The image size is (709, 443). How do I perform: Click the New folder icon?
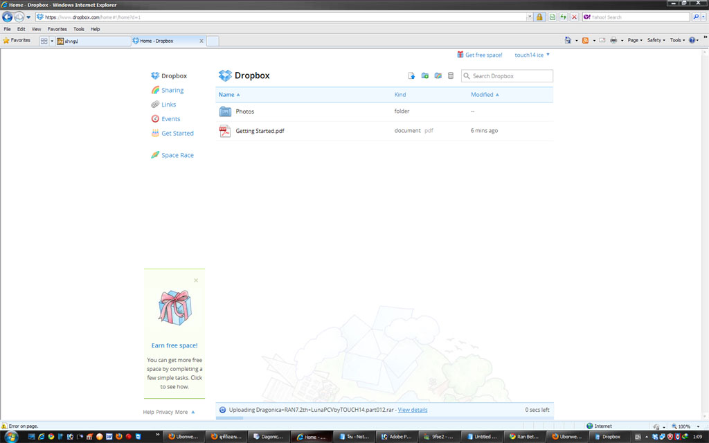tap(424, 75)
